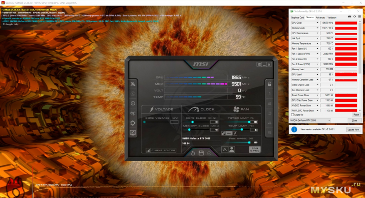Open Fan 1 Speed (RPM) dropdown
365x198 pixels.
(317, 54)
